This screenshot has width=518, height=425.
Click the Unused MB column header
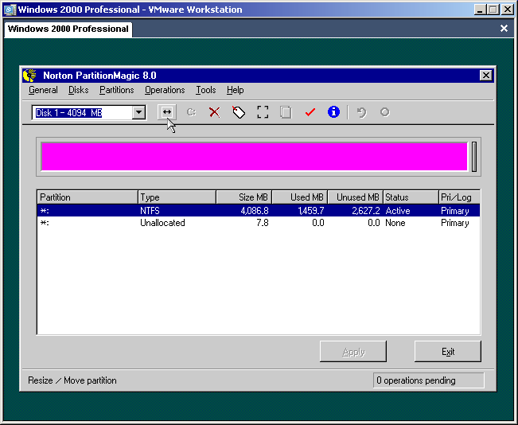356,197
